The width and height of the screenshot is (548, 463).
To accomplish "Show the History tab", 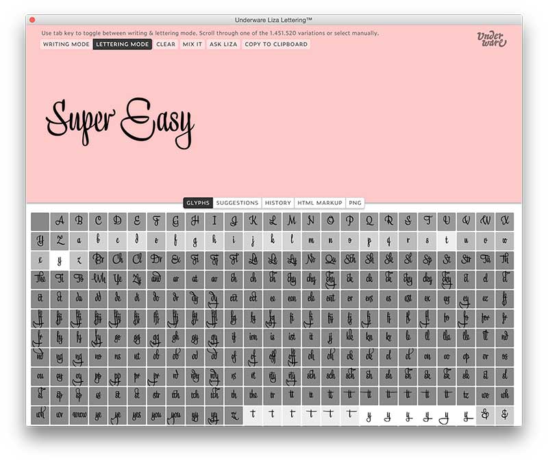I will 278,203.
